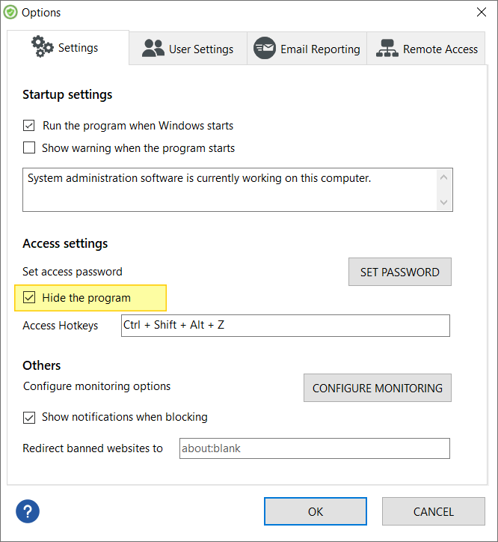
Task: Switch to the User Settings tab
Action: (188, 49)
